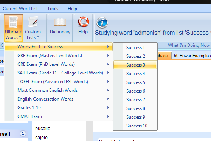Select the Success 9 list
The image size is (211, 141).
(x=135, y=117)
